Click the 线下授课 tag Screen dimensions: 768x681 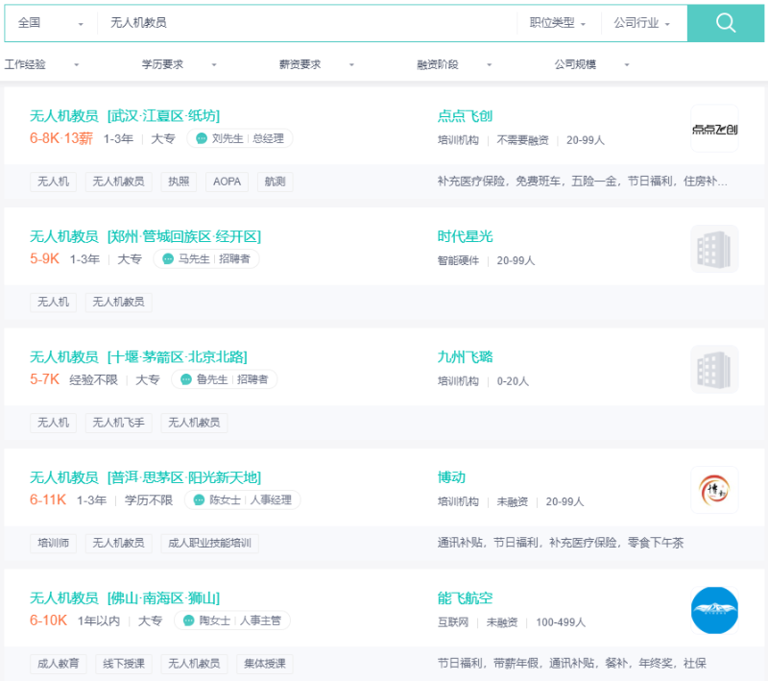point(124,664)
